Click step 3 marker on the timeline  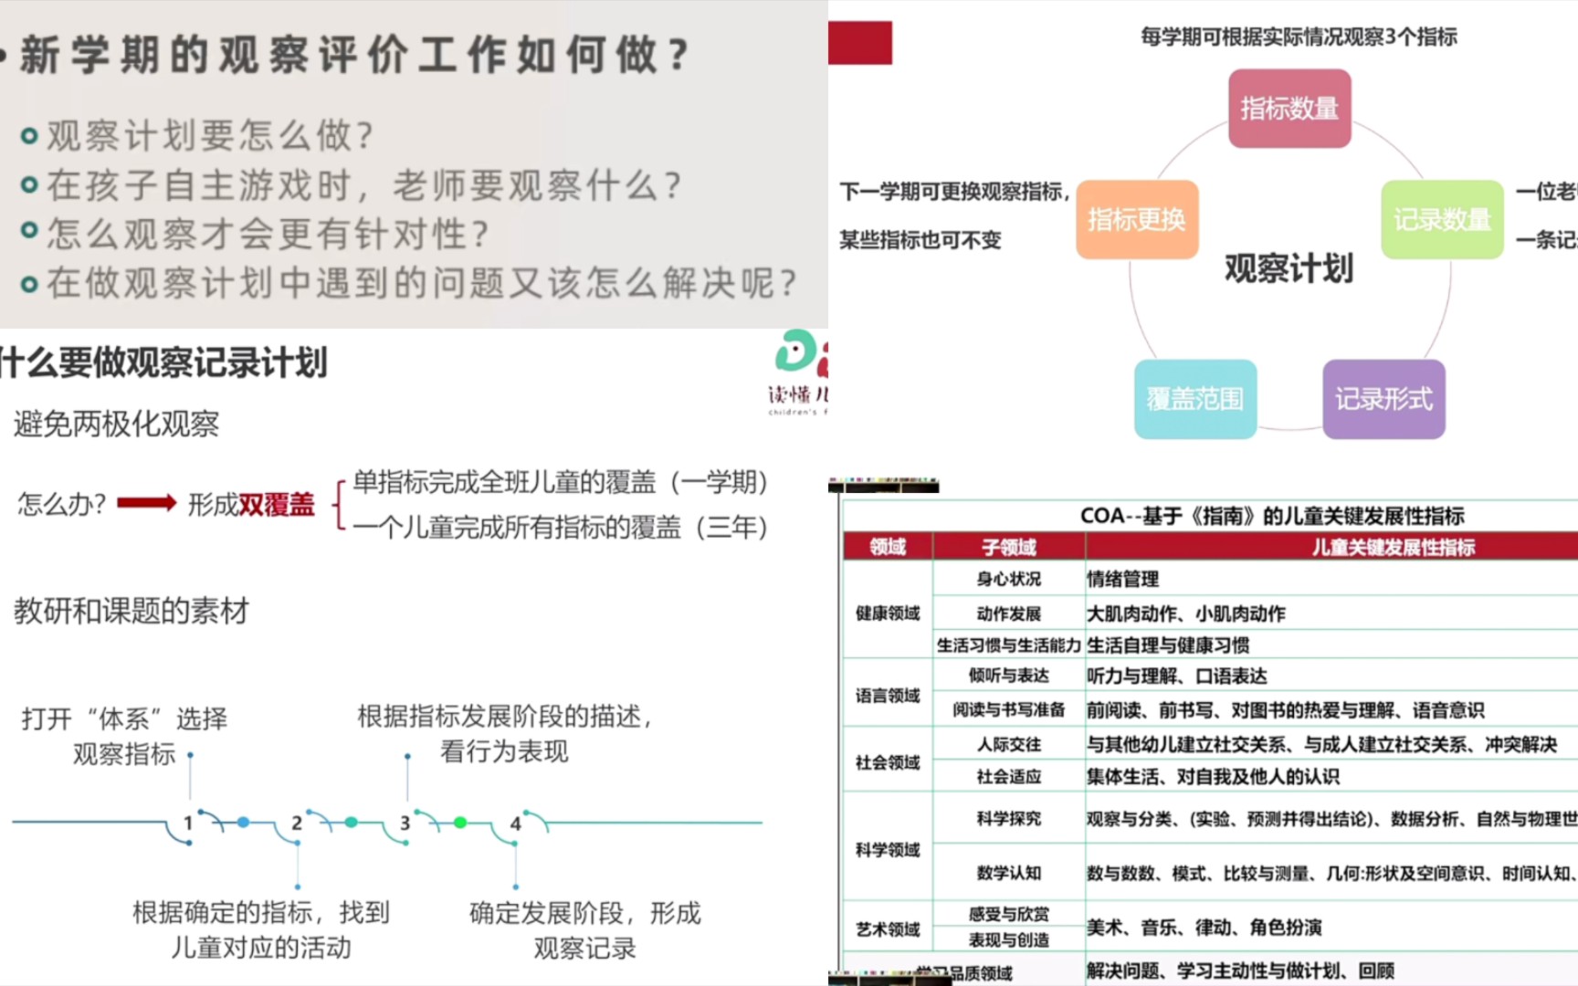pos(405,823)
